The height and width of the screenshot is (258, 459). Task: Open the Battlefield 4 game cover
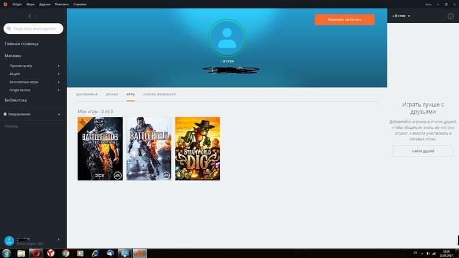coord(149,148)
